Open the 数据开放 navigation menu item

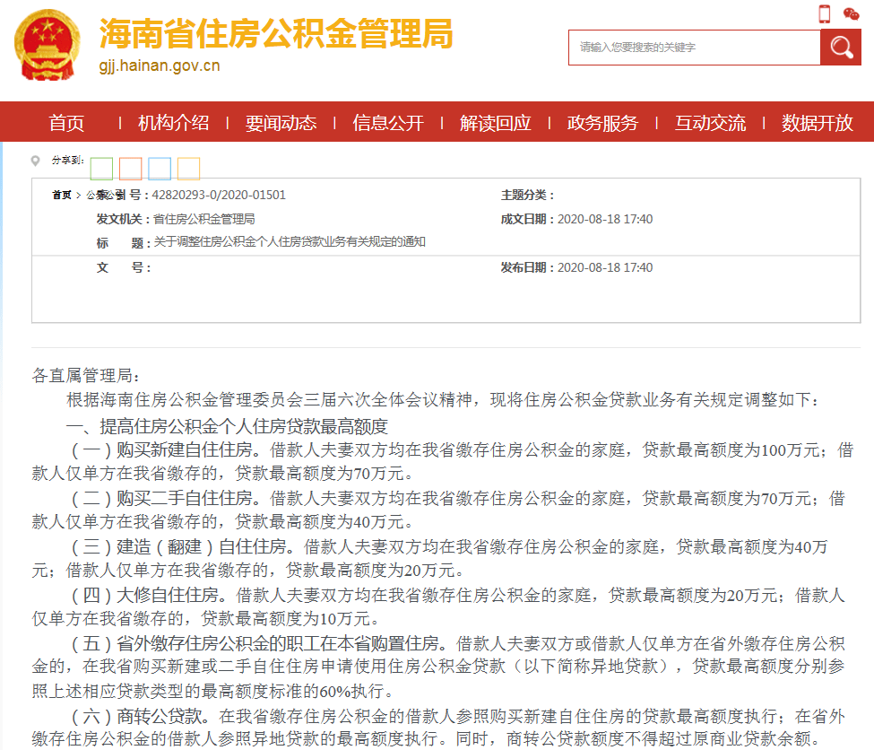coord(818,123)
